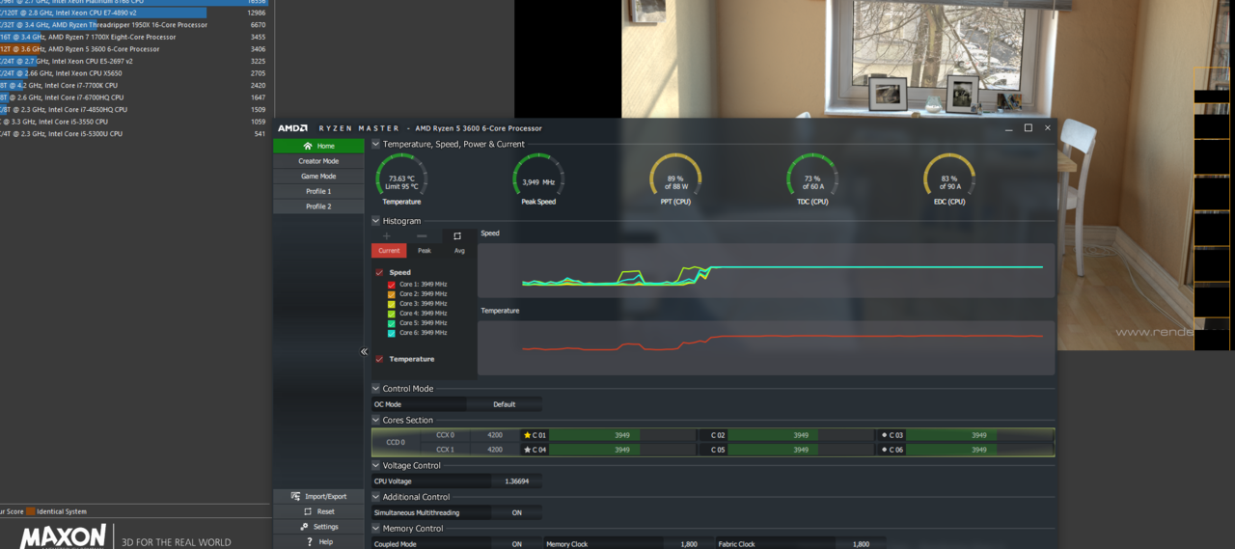The image size is (1235, 549).
Task: Click the histogram zoom-out minus icon
Action: pyautogui.click(x=422, y=235)
